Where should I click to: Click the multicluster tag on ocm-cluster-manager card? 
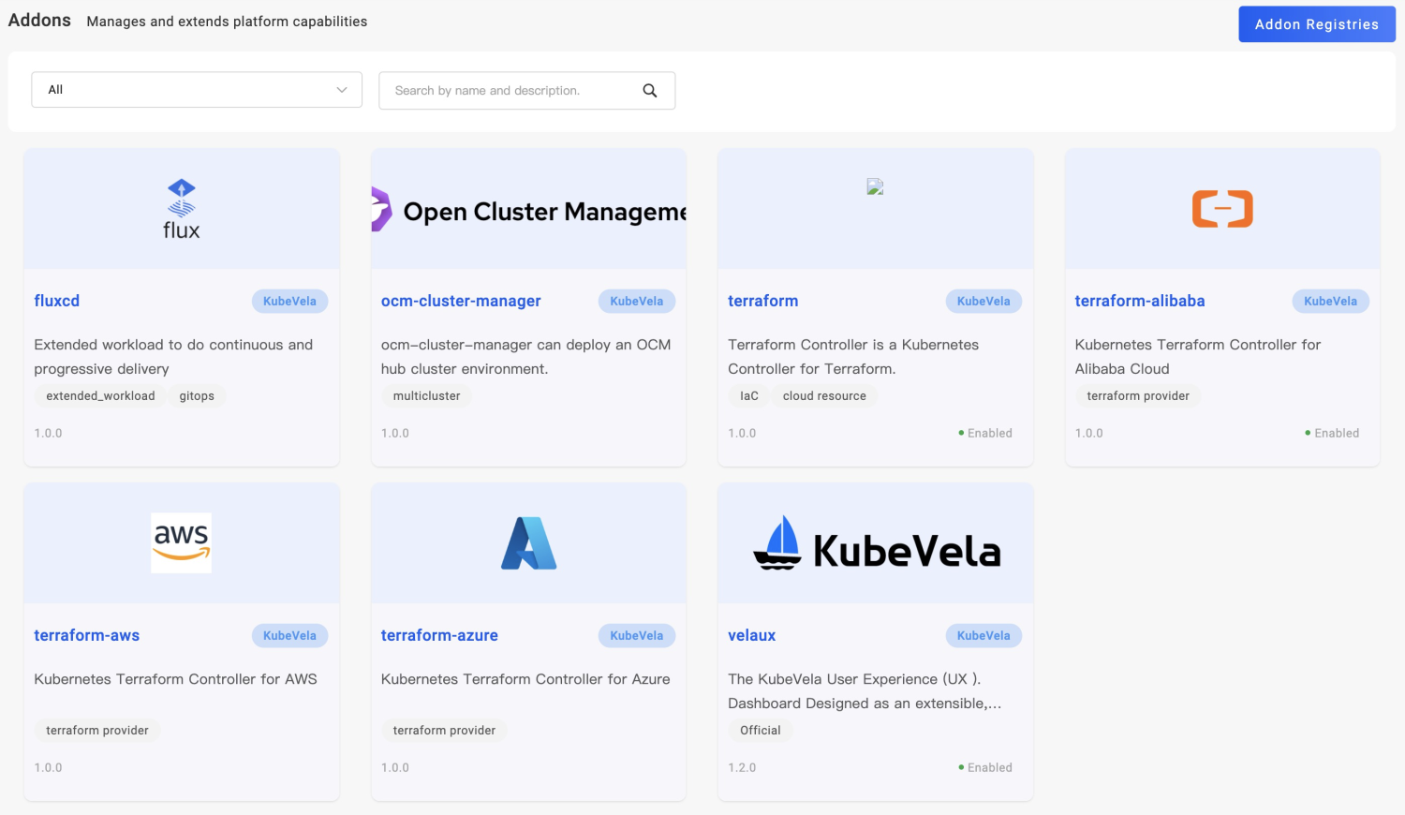(x=426, y=396)
